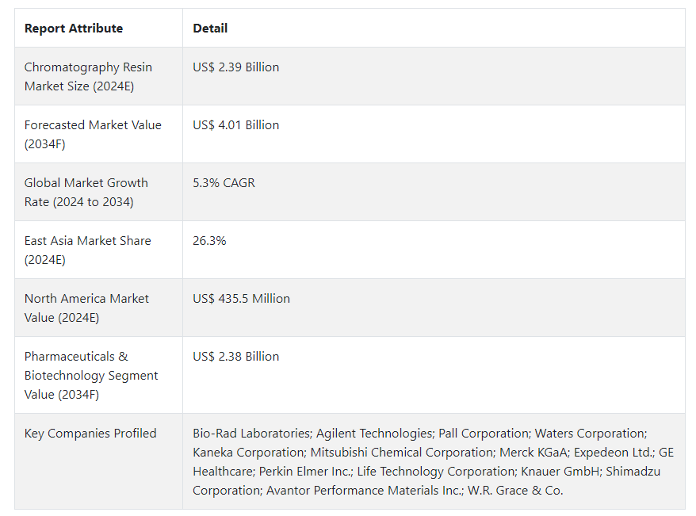
Task: Select the 'Global Market Growth Rate' cell
Action: coord(86,193)
